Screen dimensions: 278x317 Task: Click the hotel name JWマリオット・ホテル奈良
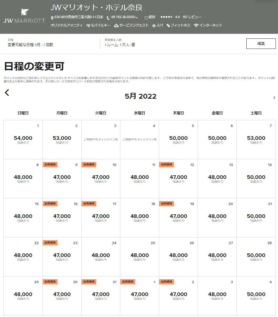[x=96, y=7]
